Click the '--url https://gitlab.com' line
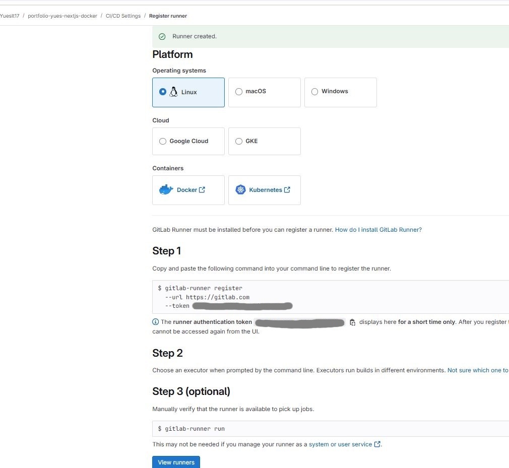 click(207, 297)
